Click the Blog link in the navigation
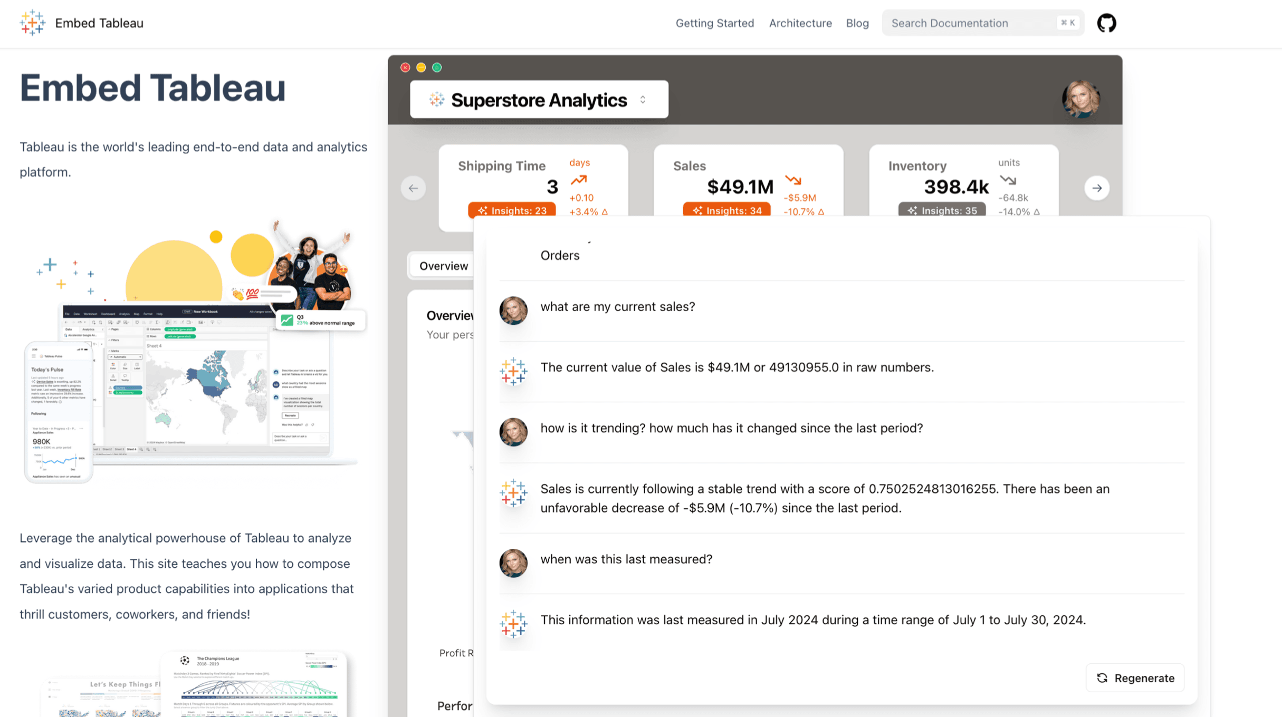Image resolution: width=1282 pixels, height=717 pixels. [857, 23]
